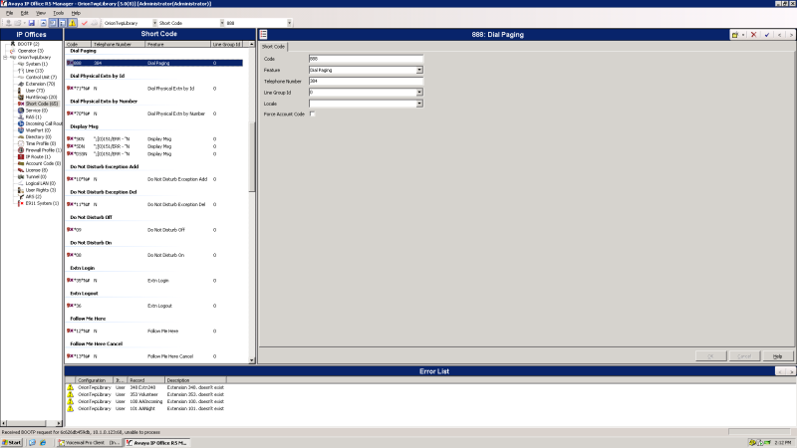The height and width of the screenshot is (448, 797).
Task: Click the Avaya IP Office R5 Manager taskbar item
Action: (x=157, y=442)
